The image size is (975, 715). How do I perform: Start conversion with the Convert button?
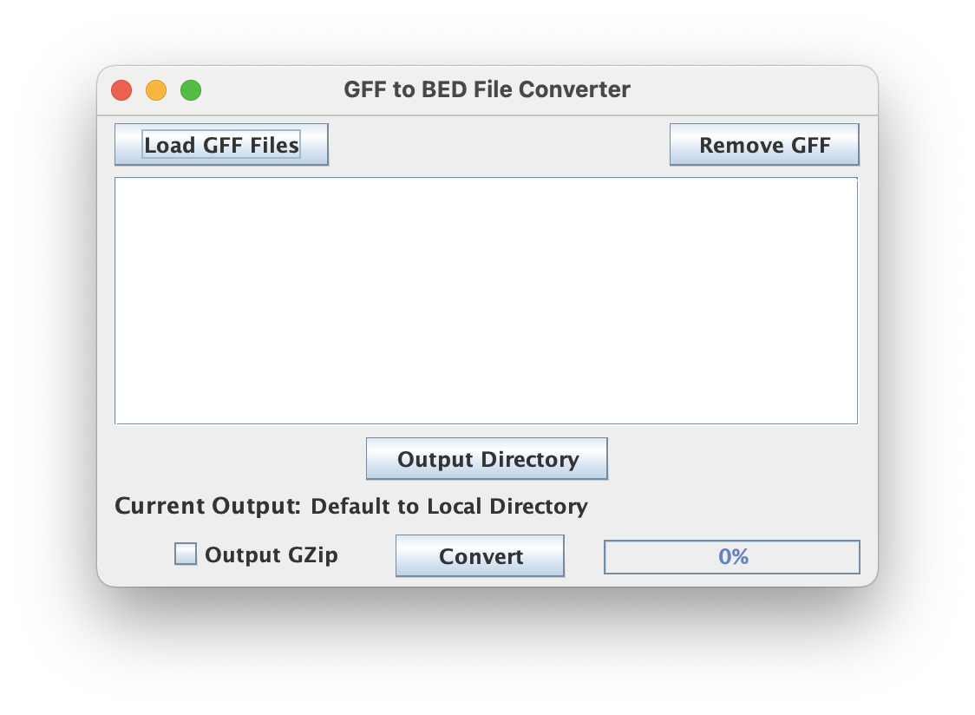point(479,555)
